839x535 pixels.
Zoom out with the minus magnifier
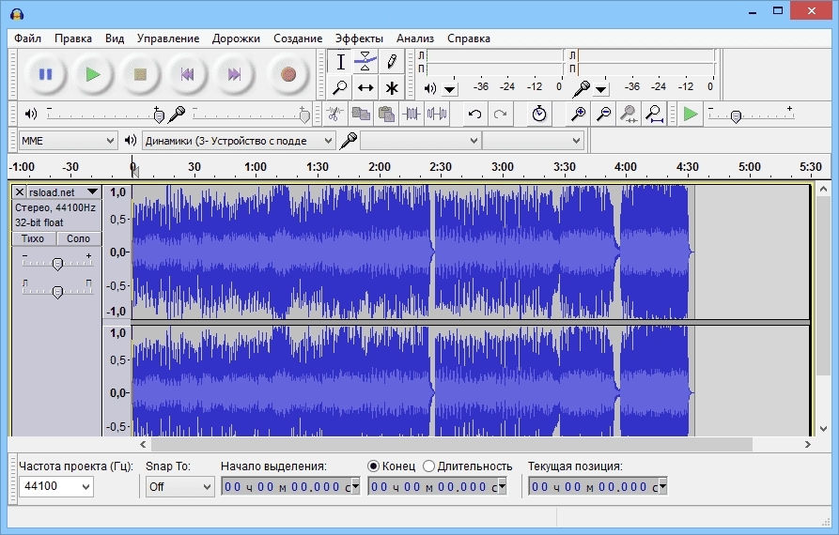point(603,114)
